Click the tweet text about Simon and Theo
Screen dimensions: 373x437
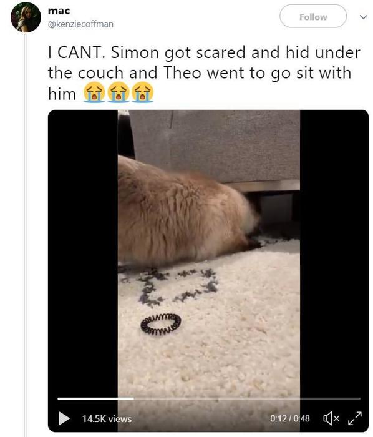tap(204, 72)
